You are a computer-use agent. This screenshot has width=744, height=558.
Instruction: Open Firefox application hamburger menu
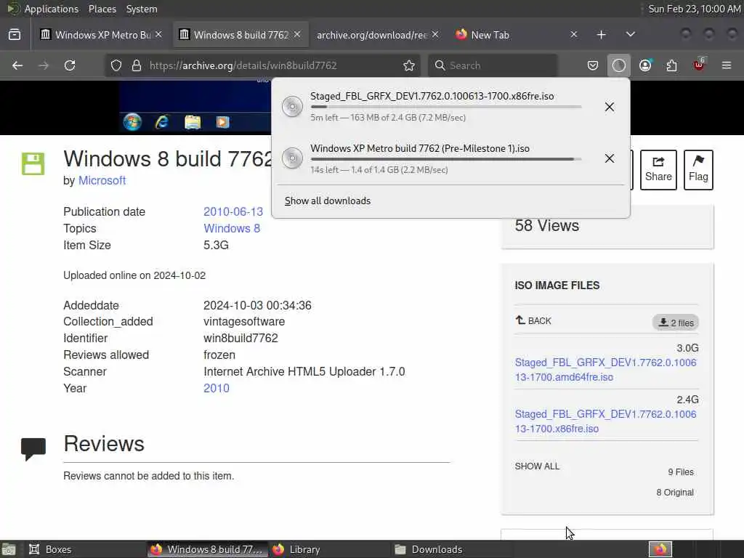pos(727,65)
